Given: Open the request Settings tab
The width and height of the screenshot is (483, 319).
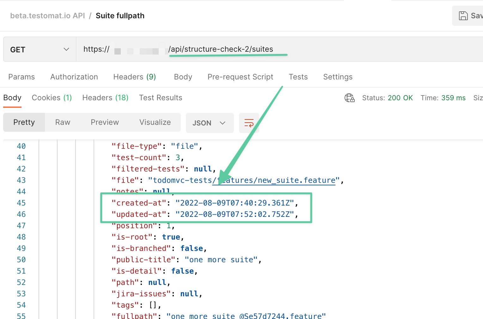Looking at the screenshot, I should coord(338,77).
